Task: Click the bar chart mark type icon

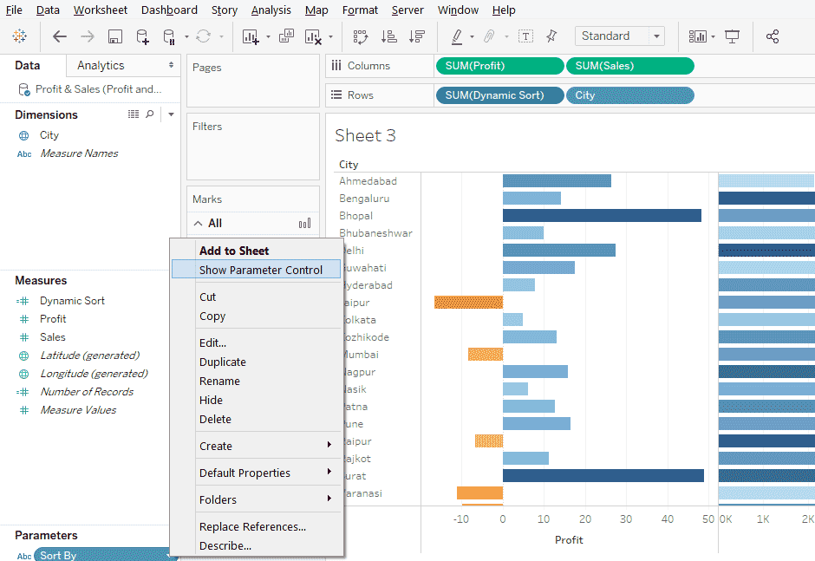Action: [x=304, y=224]
